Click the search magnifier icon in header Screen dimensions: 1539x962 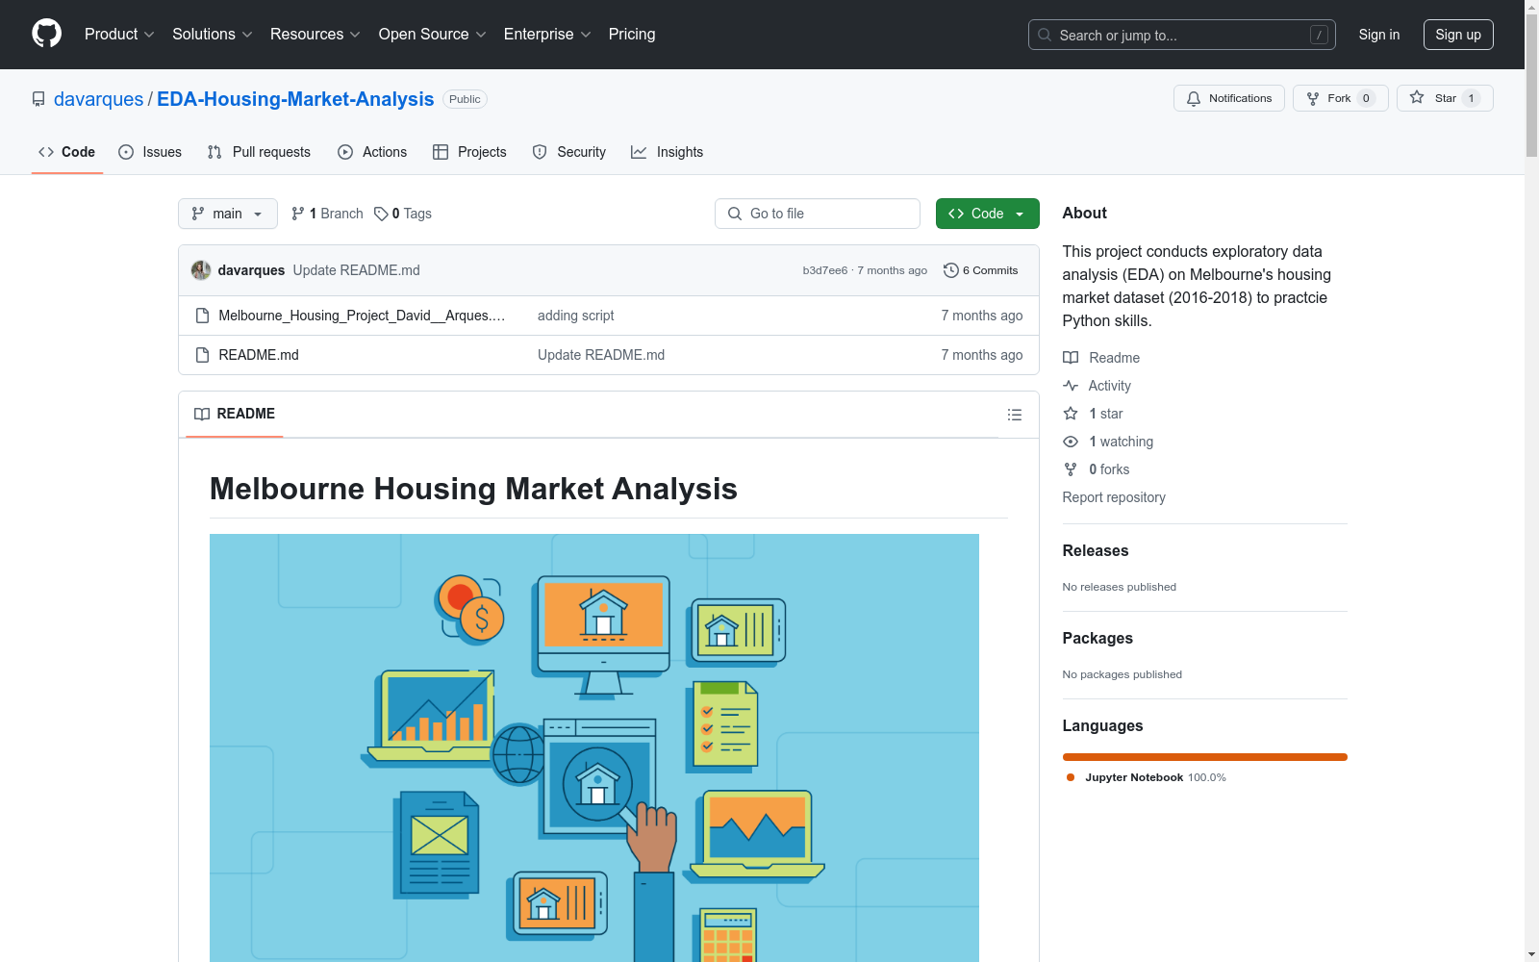click(x=1045, y=35)
